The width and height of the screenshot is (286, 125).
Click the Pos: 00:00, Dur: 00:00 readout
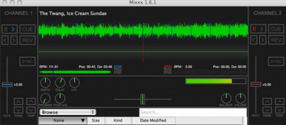click(x=230, y=67)
